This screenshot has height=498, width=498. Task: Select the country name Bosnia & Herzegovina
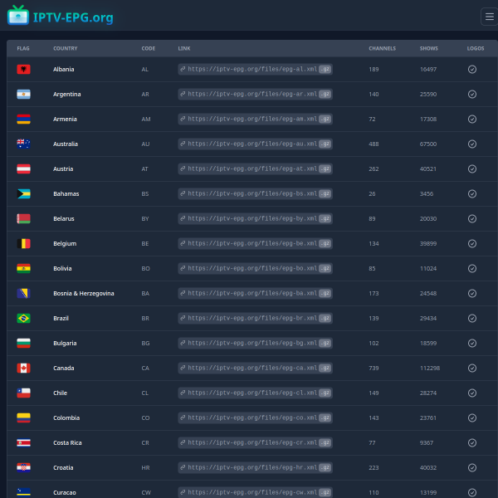[84, 293]
